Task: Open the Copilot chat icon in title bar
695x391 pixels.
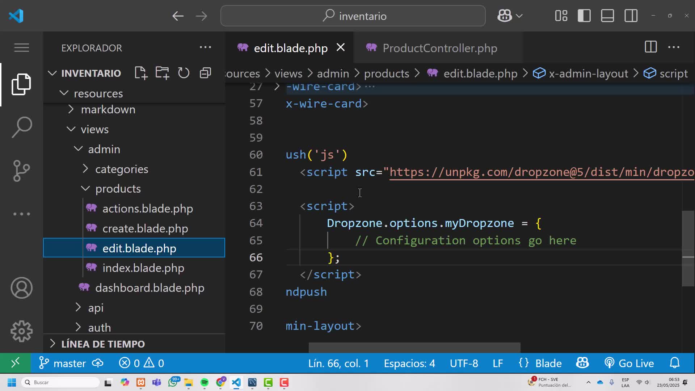Action: pyautogui.click(x=505, y=16)
